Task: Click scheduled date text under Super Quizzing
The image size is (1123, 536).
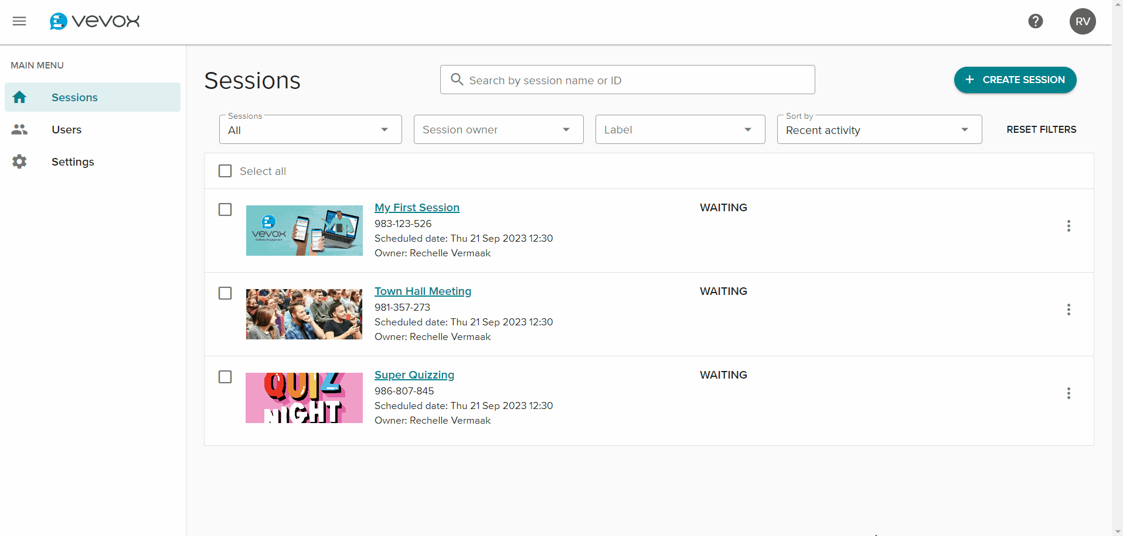Action: (x=464, y=406)
